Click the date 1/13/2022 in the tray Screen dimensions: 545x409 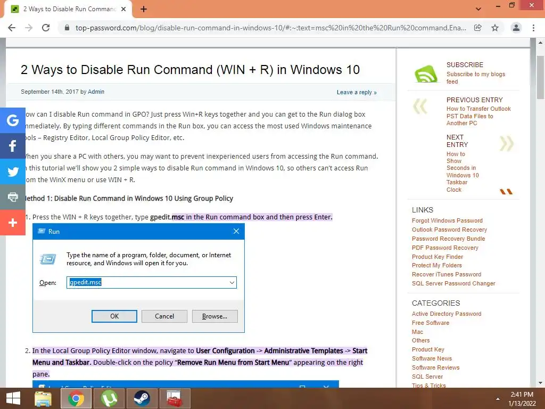[x=522, y=404]
